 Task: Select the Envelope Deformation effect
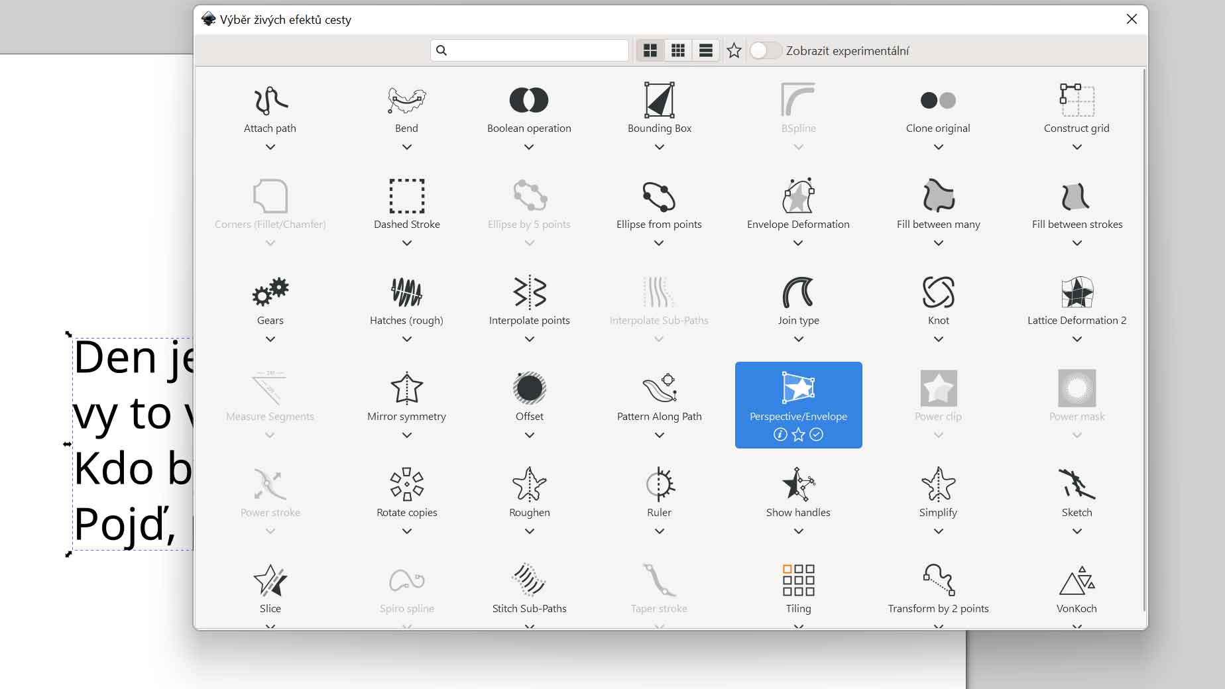coord(798,197)
